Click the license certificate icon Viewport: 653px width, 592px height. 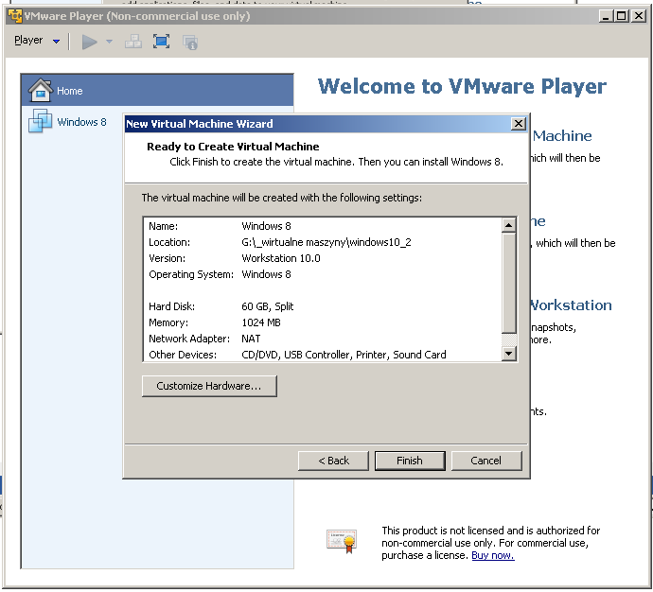pos(342,541)
